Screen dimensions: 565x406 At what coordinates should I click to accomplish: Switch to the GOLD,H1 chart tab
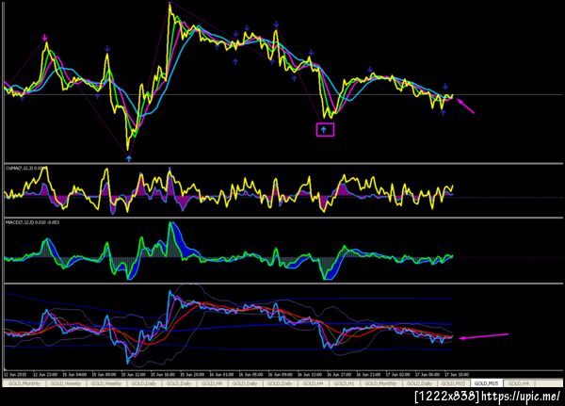(343, 383)
